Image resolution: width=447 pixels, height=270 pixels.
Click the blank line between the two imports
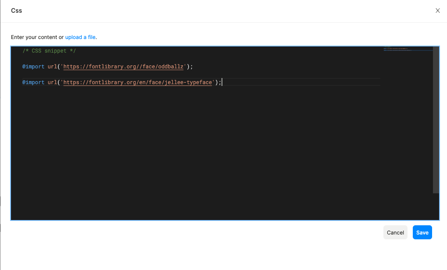pos(132,75)
